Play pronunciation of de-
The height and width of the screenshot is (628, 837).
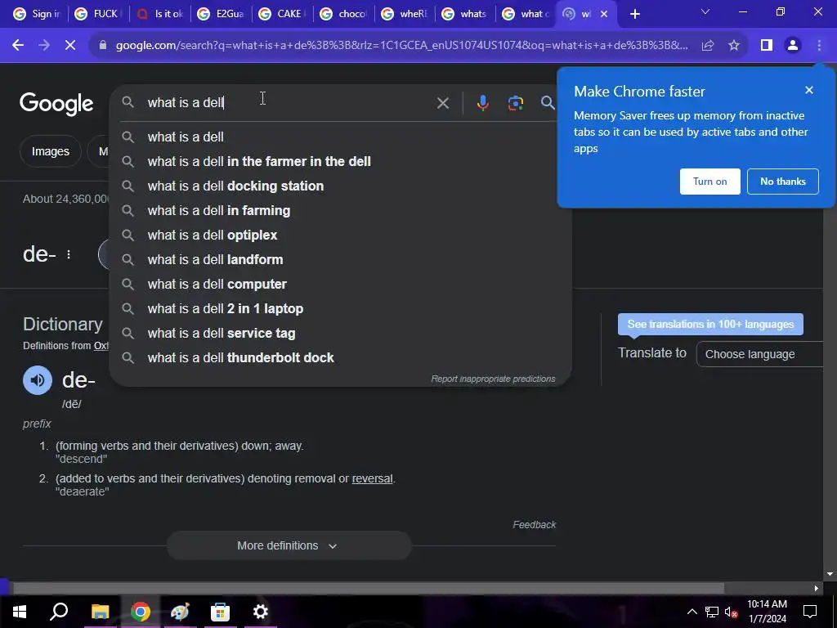[x=38, y=379]
